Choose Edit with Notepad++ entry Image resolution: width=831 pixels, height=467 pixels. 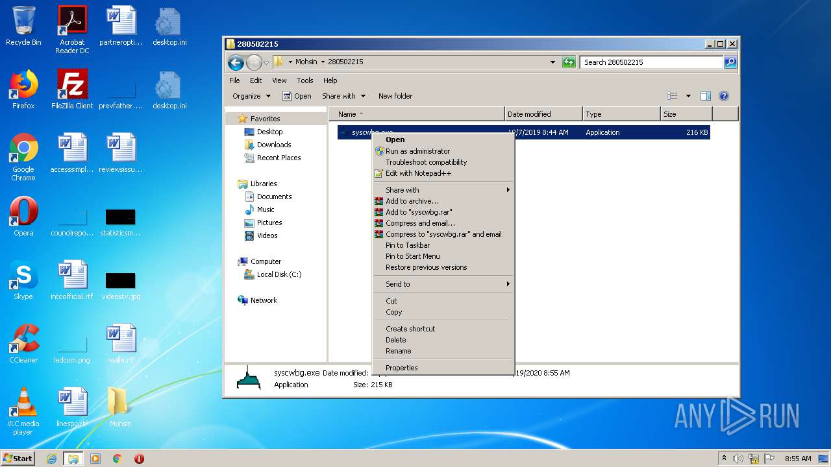443,173
